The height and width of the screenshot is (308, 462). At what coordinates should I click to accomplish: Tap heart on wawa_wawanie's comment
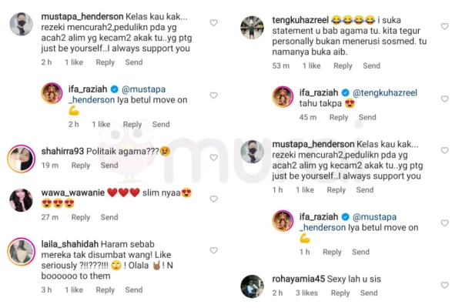[213, 193]
